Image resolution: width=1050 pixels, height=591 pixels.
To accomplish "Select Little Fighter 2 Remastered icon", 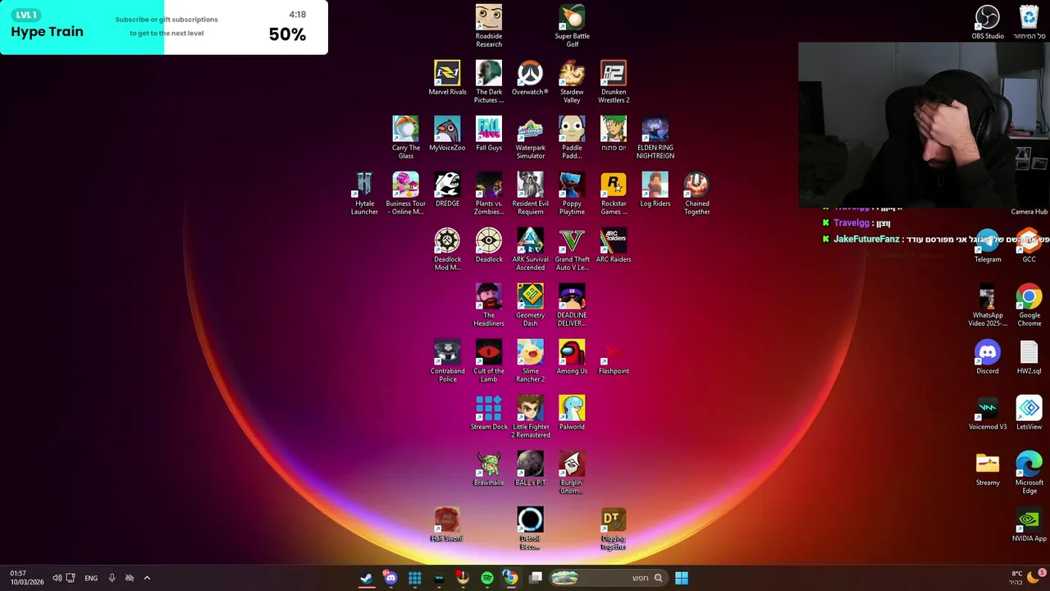I will click(x=530, y=416).
